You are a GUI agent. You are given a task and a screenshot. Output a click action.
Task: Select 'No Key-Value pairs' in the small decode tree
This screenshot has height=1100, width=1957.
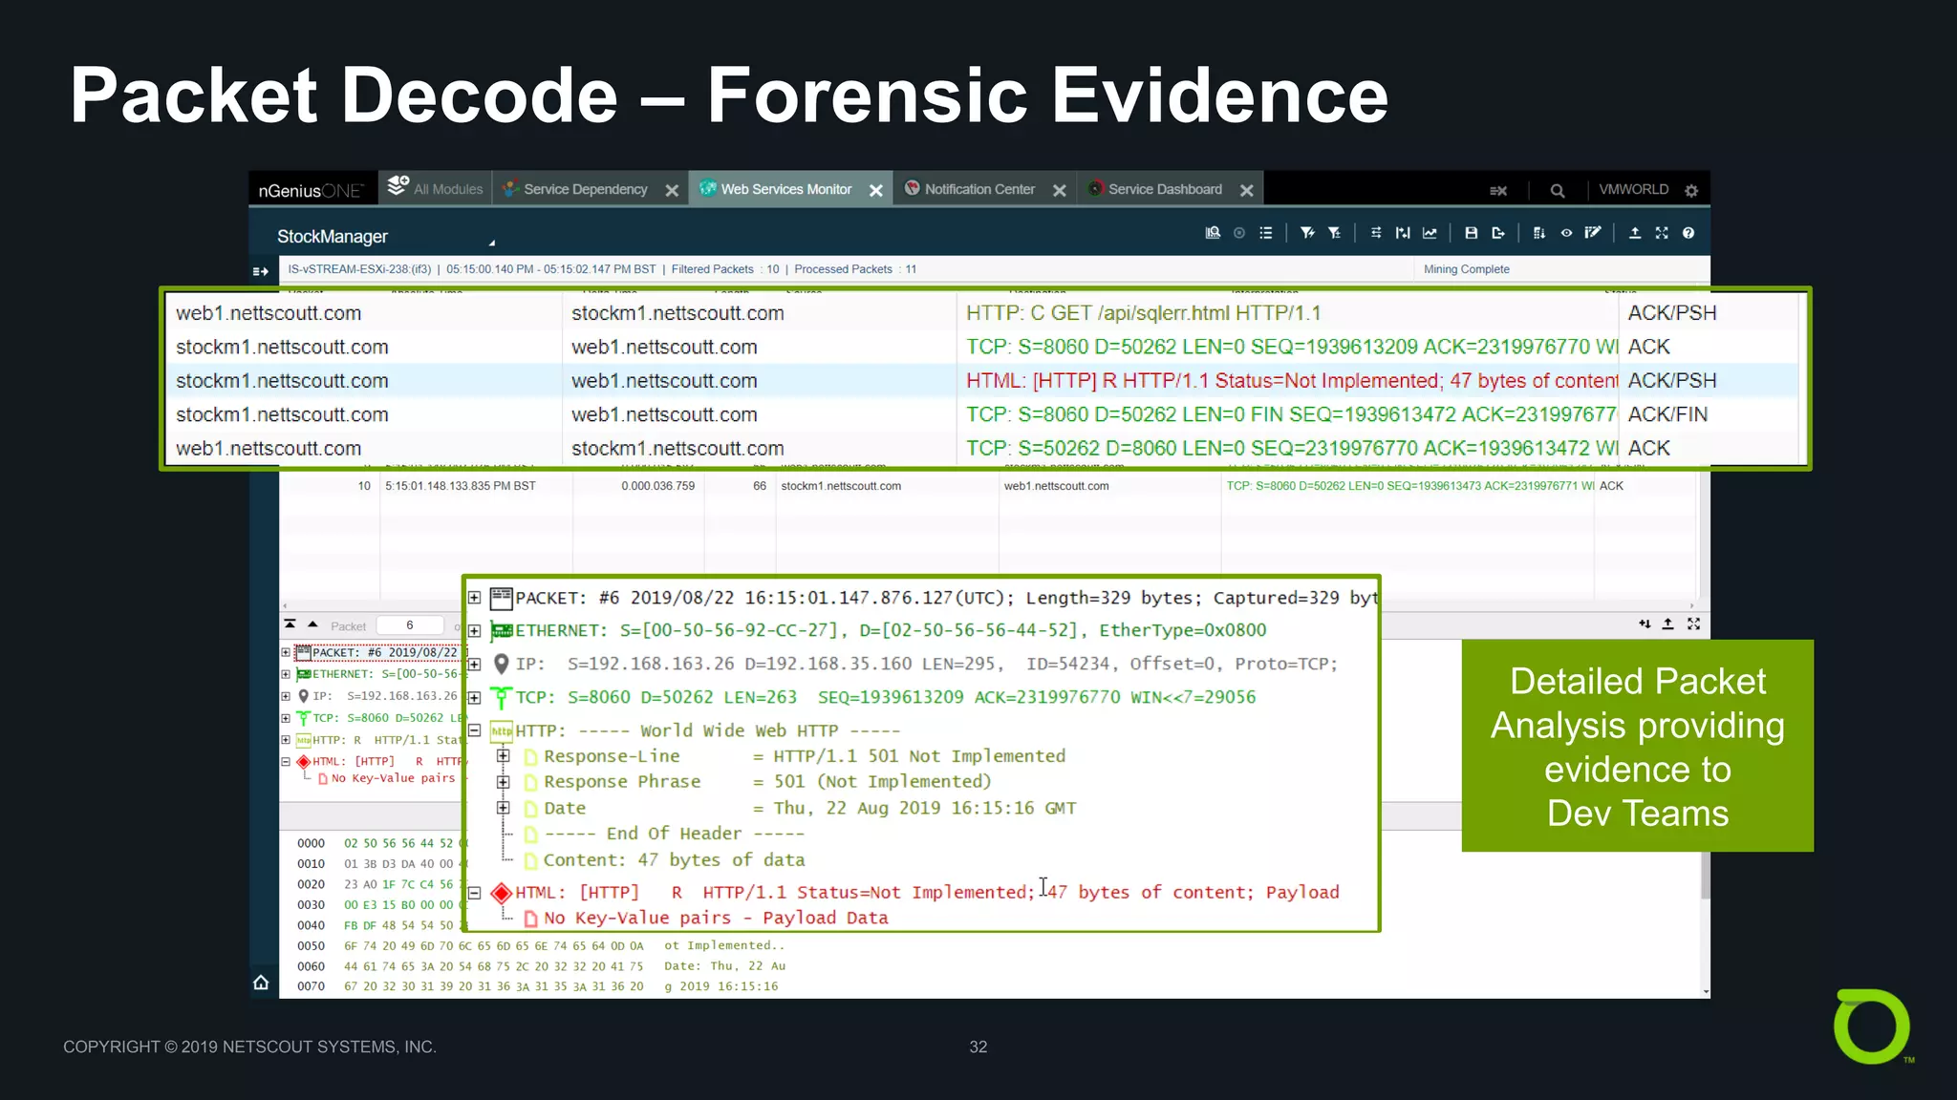coord(393,778)
